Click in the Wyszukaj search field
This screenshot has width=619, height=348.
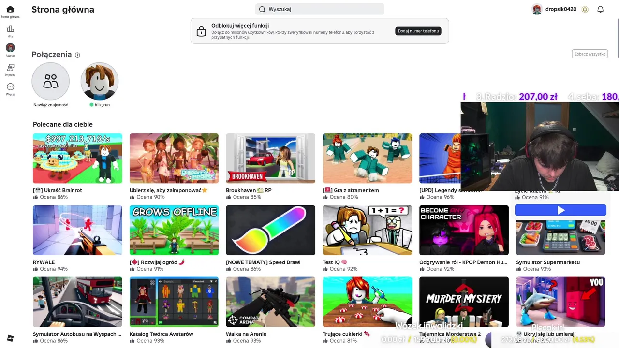320,9
